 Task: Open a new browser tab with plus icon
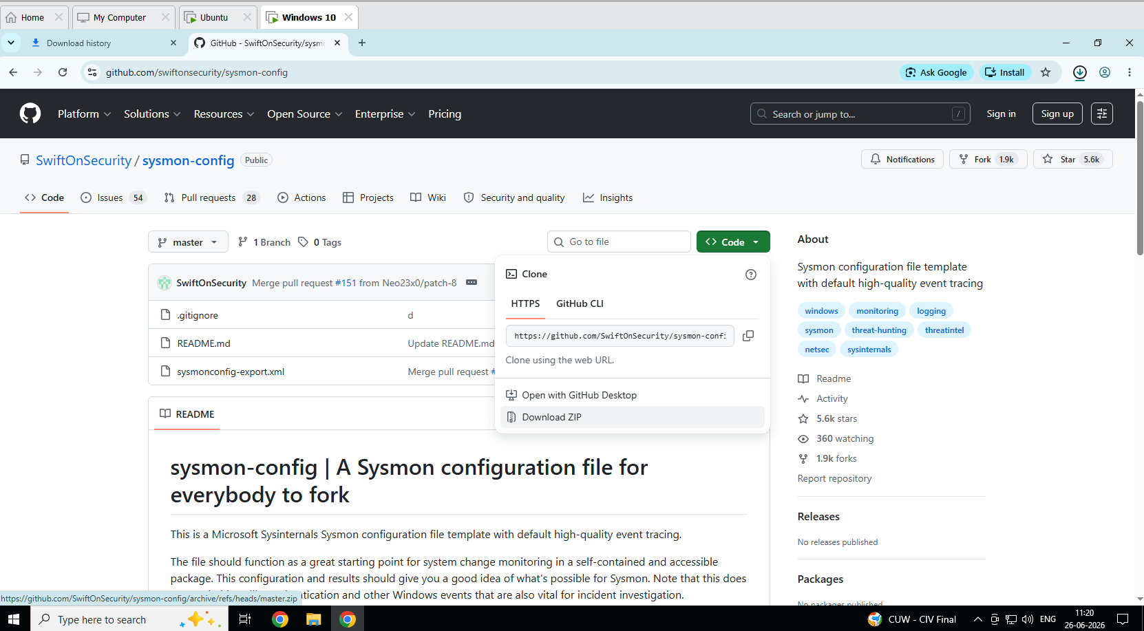pyautogui.click(x=362, y=43)
